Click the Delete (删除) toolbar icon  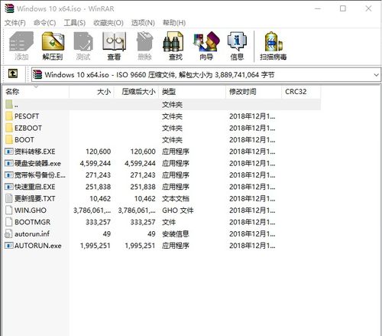coord(144,41)
